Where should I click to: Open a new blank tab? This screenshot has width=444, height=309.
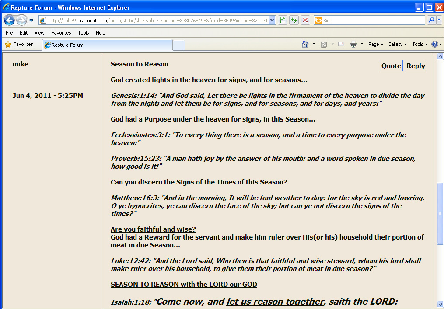[x=179, y=45]
